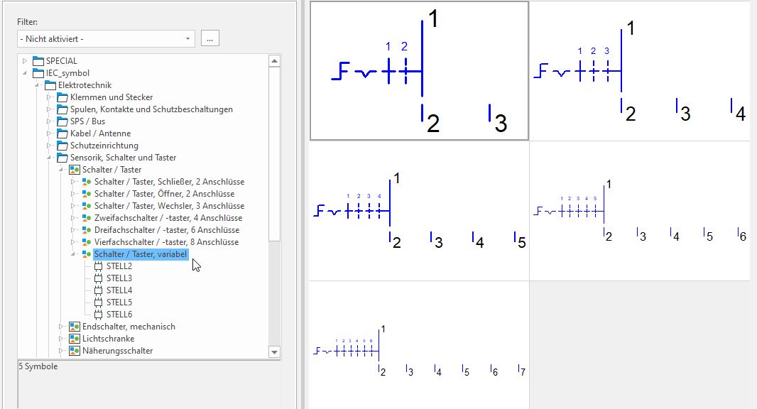Click the icon of Schalter / Taster, Wechsler
This screenshot has height=409, width=757.
87,206
